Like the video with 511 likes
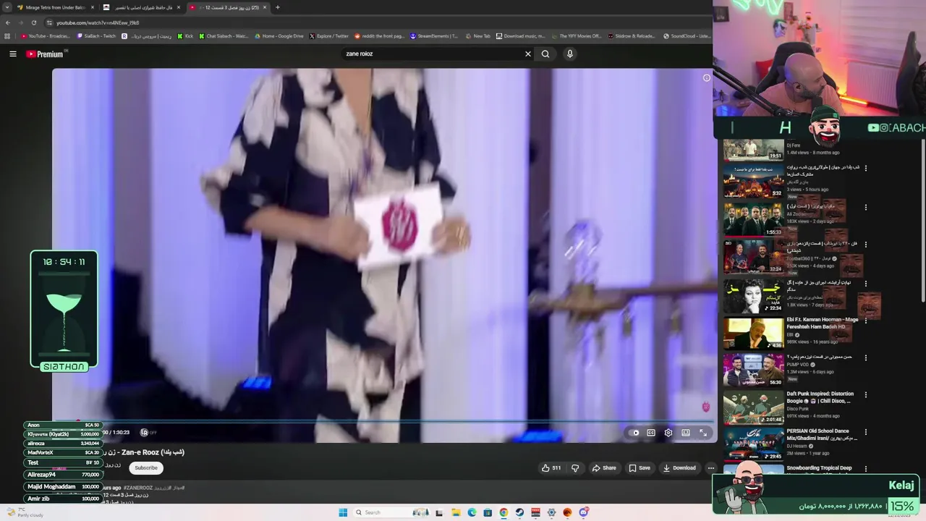 coord(551,468)
